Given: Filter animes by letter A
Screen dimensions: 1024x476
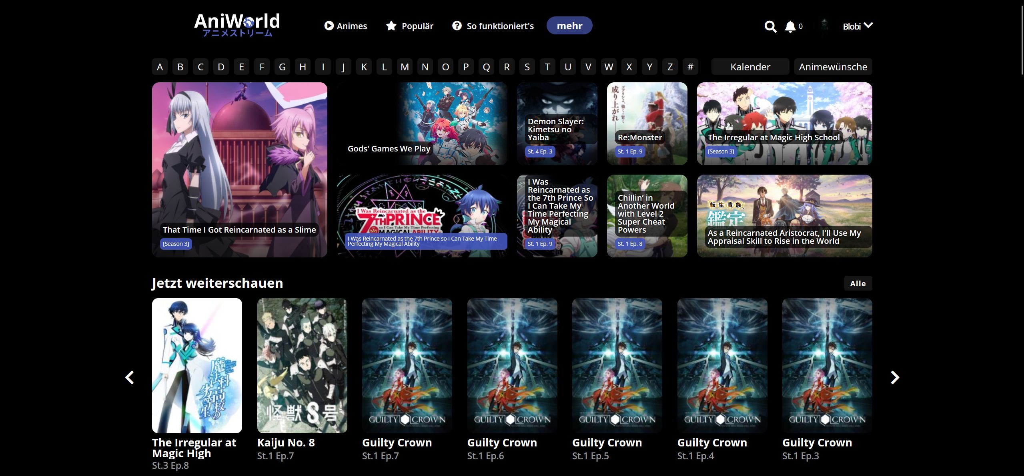Looking at the screenshot, I should click(x=160, y=67).
